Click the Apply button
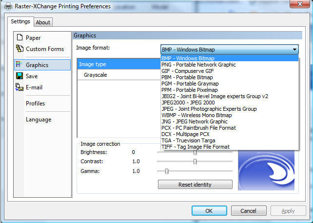 pos(288,211)
